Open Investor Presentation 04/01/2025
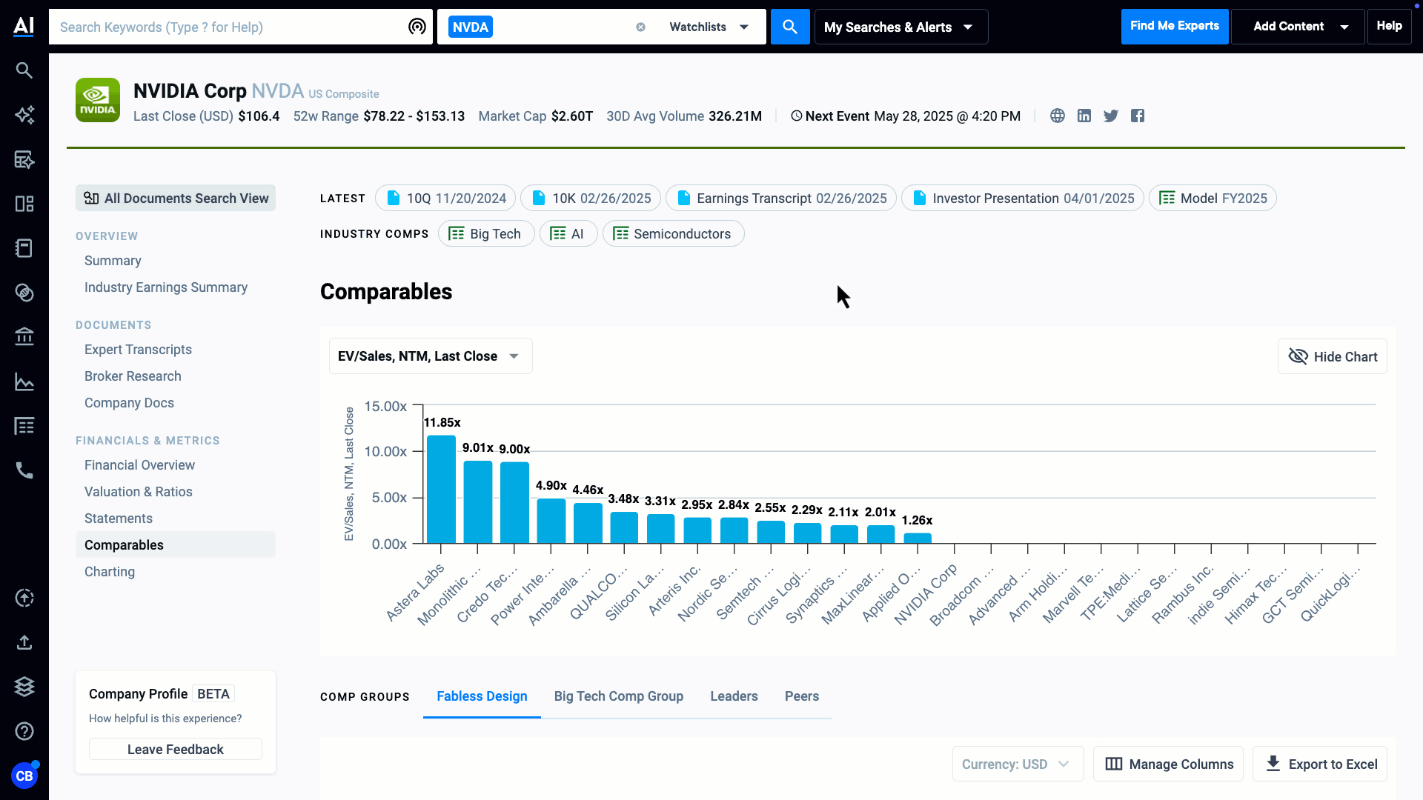Image resolution: width=1423 pixels, height=800 pixels. (x=1023, y=198)
